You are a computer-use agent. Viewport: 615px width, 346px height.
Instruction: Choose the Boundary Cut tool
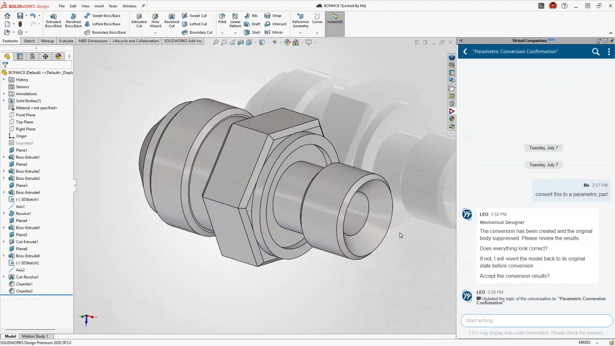[x=197, y=32]
